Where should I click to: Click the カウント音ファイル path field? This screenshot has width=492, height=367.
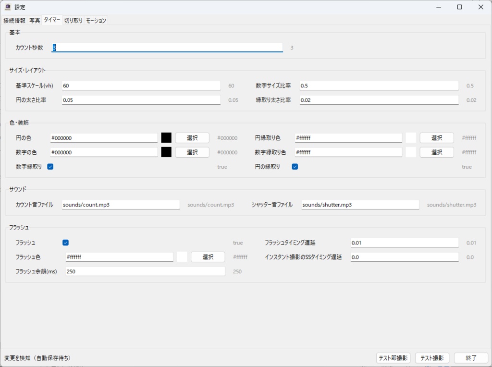point(121,205)
